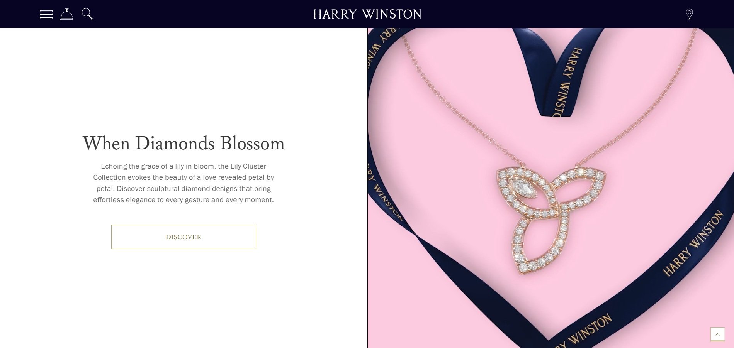
Task: Go home via Harry Winston logo
Action: pyautogui.click(x=367, y=14)
